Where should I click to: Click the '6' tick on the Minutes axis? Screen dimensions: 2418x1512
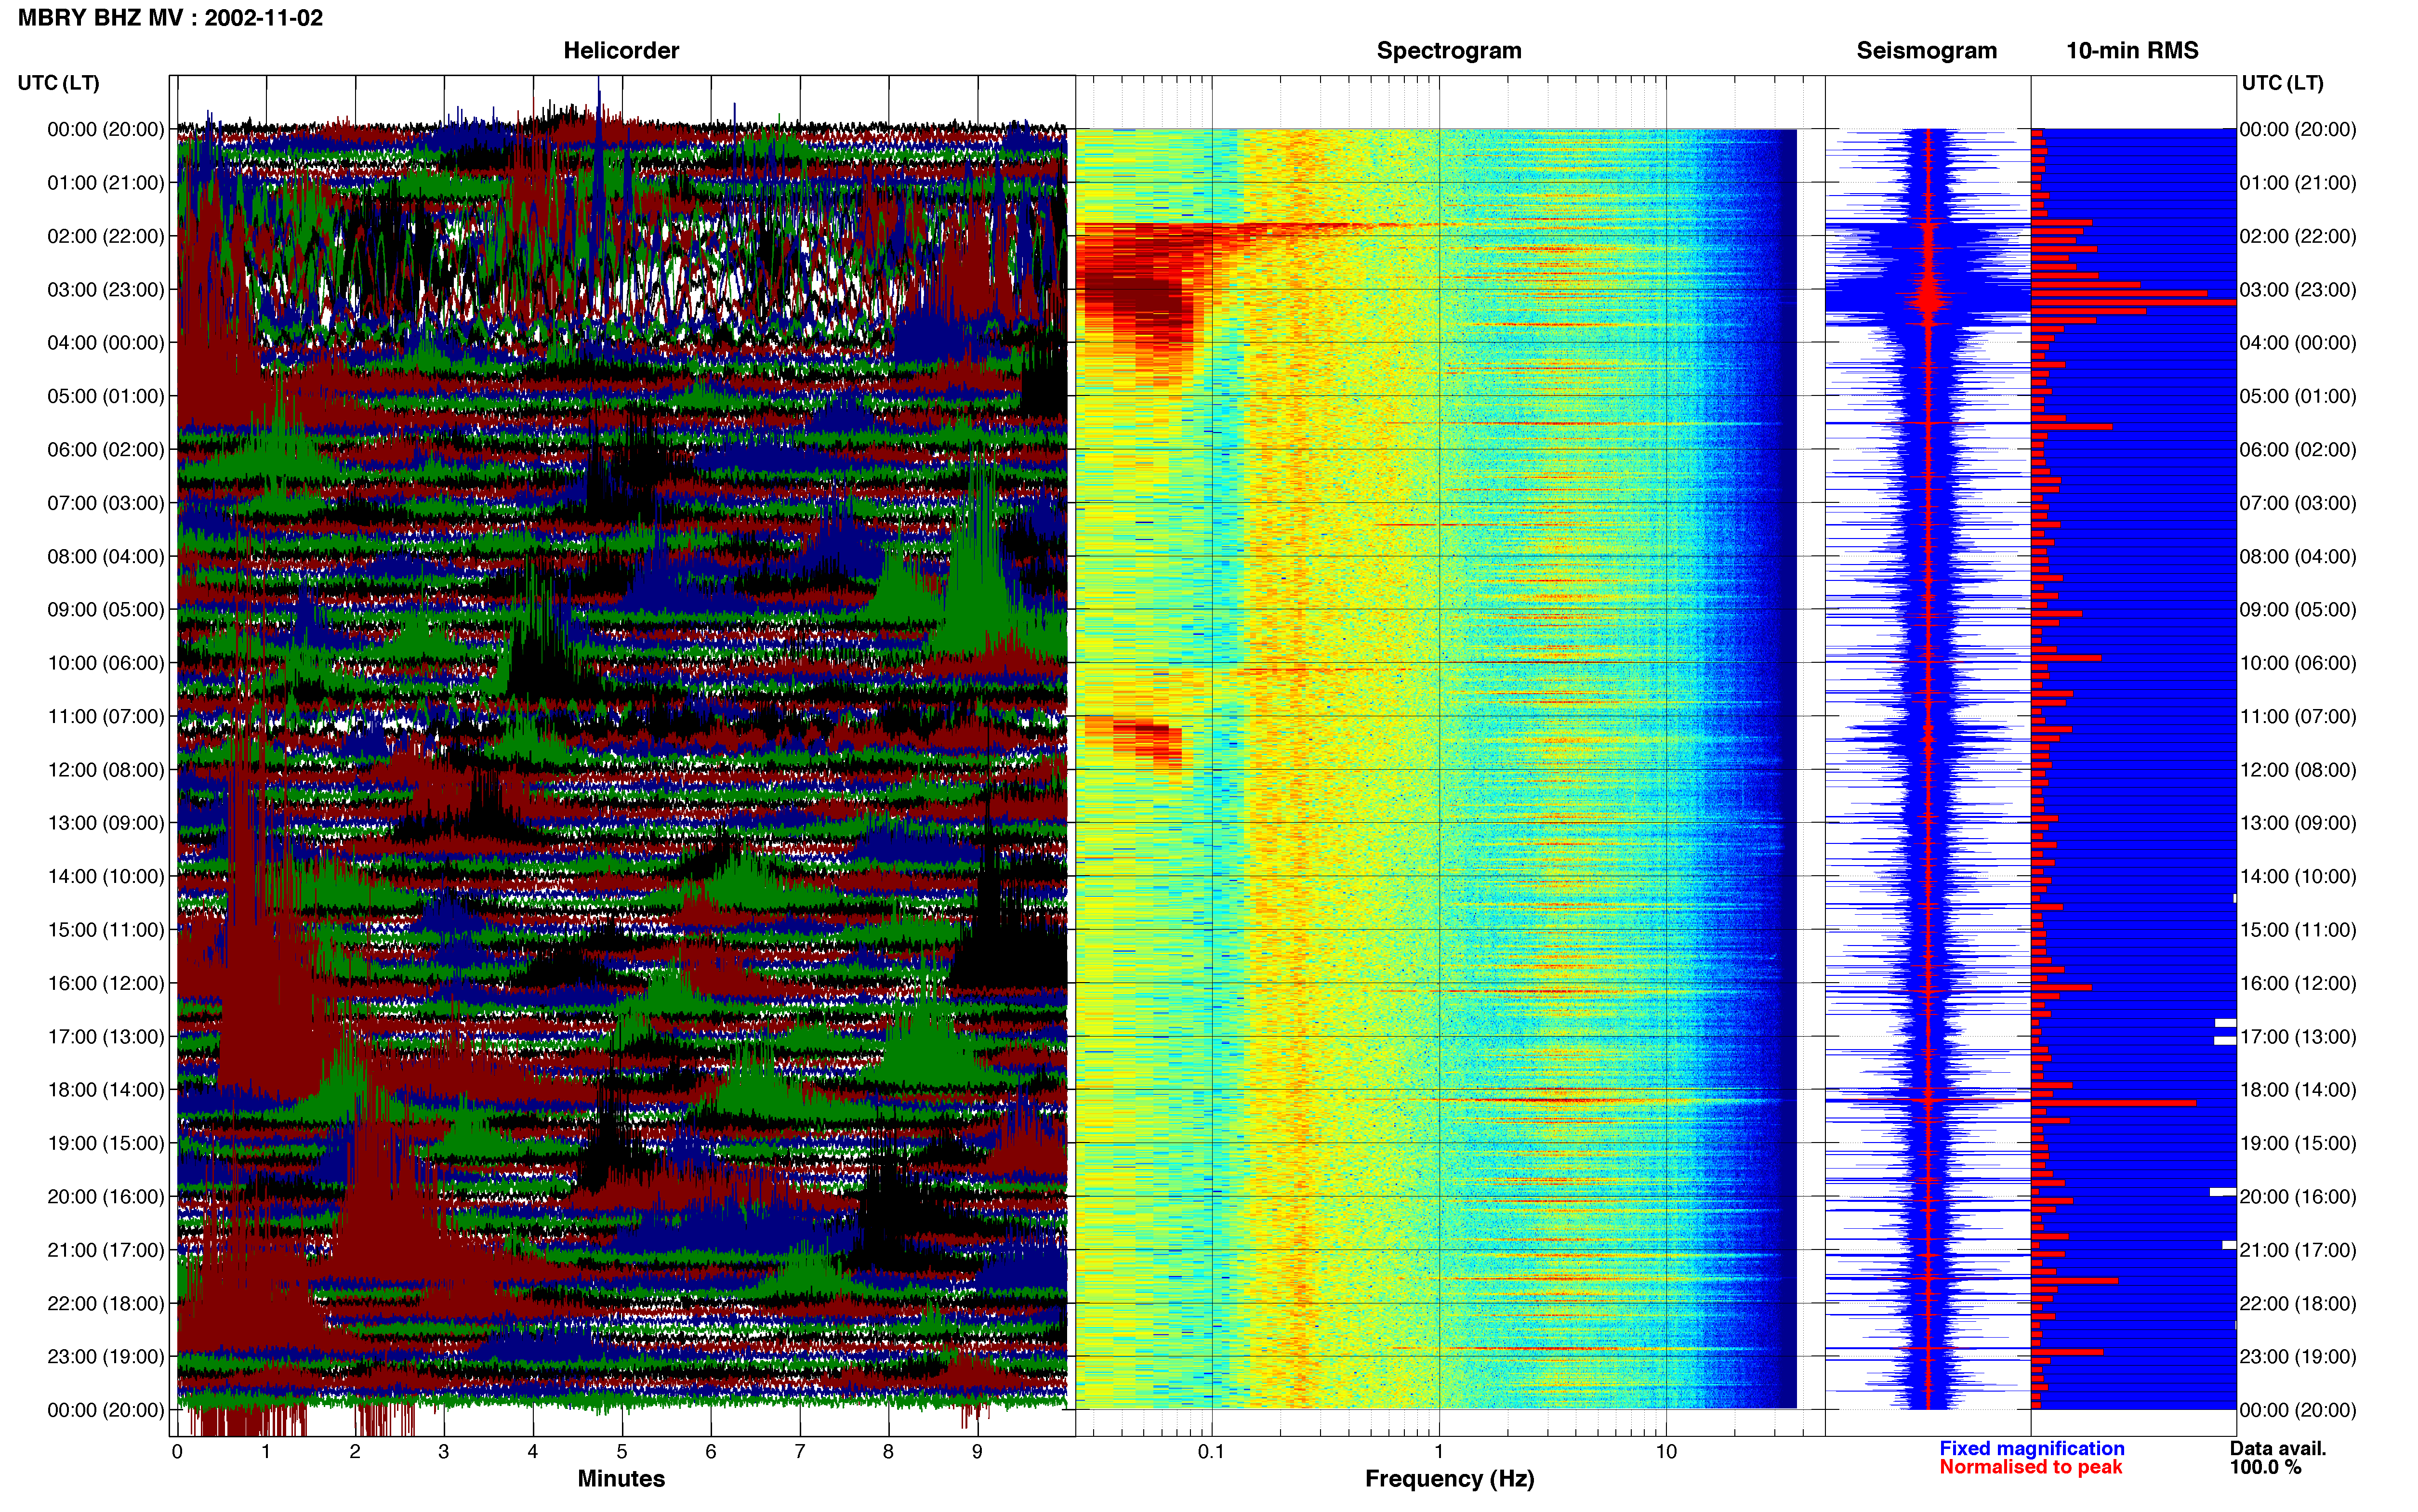(x=711, y=1451)
